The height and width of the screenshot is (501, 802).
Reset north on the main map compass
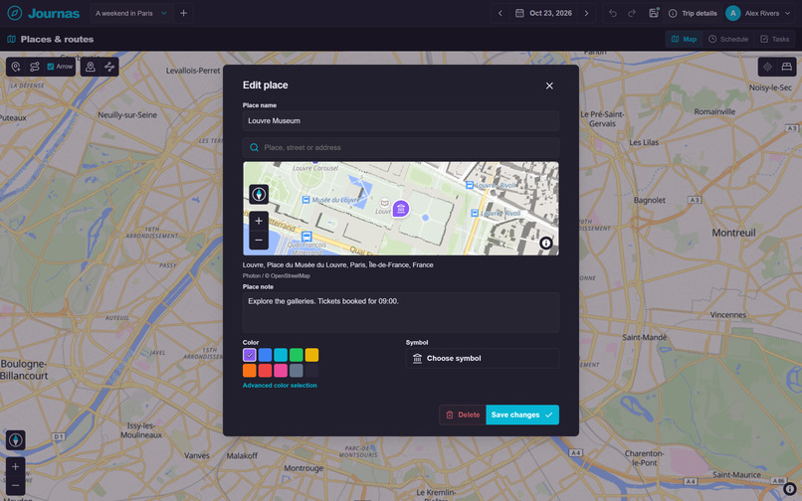point(15,440)
